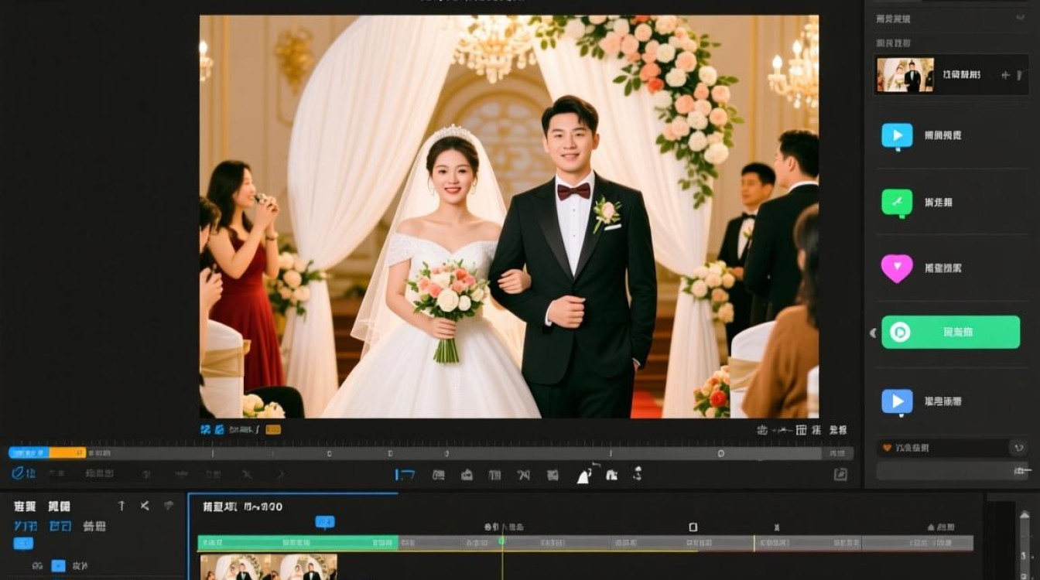Open the wedding filmstrip thumbnails on the timeline

[269, 567]
